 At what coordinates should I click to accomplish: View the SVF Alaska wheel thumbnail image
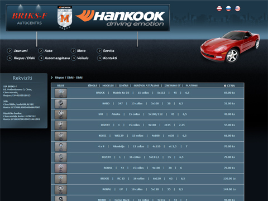pyautogui.click(x=61, y=114)
